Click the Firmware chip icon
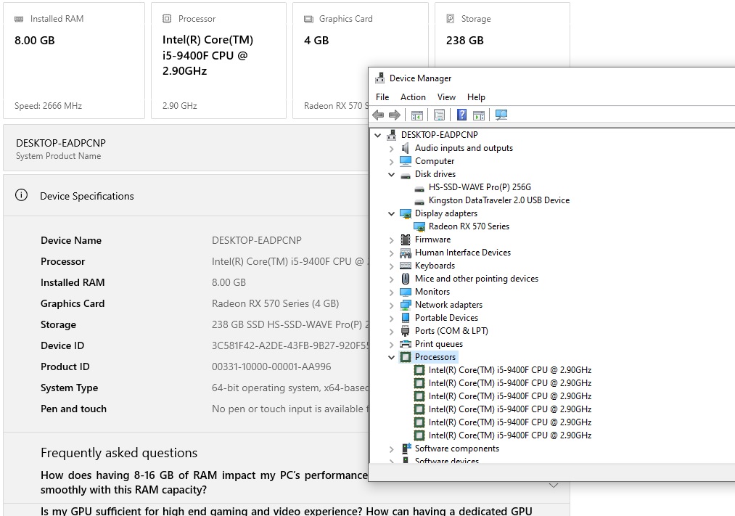This screenshot has height=516, width=735. (406, 239)
